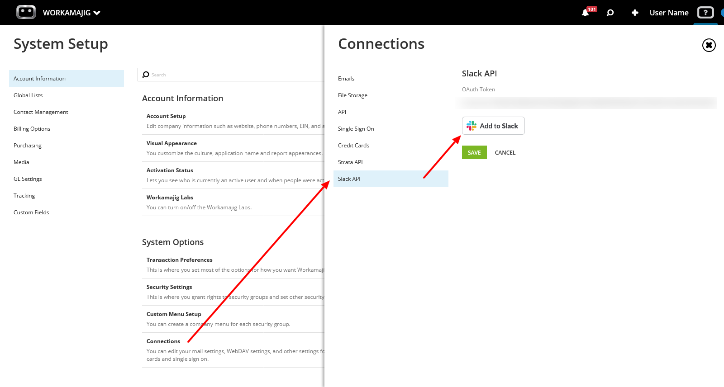Image resolution: width=724 pixels, height=387 pixels.
Task: Click the Account Information section heading
Action: [x=182, y=99]
